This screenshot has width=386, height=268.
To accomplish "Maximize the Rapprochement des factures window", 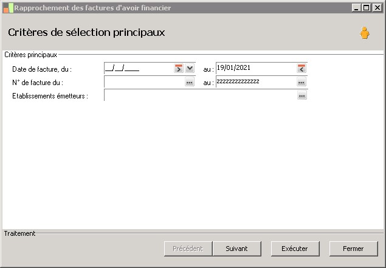I will (x=366, y=8).
